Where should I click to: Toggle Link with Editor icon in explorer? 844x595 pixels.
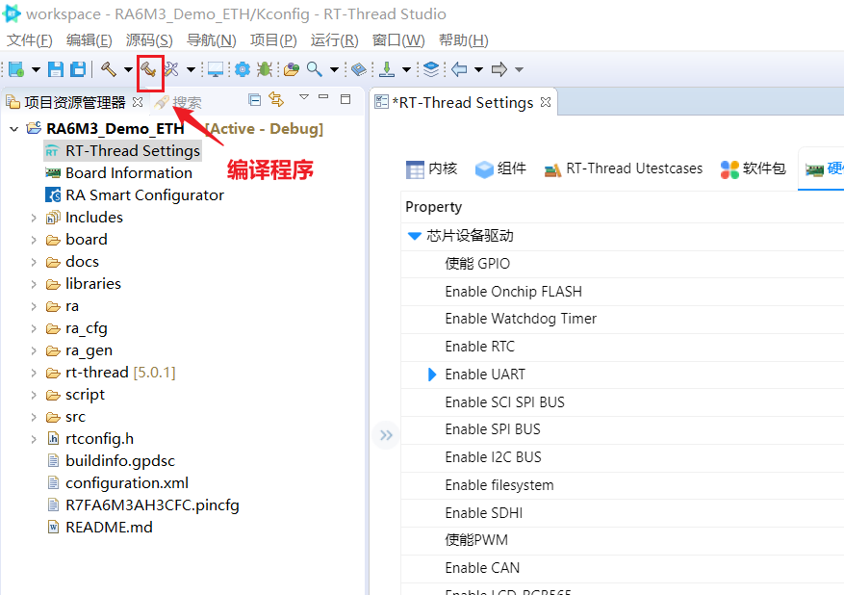pyautogui.click(x=276, y=99)
